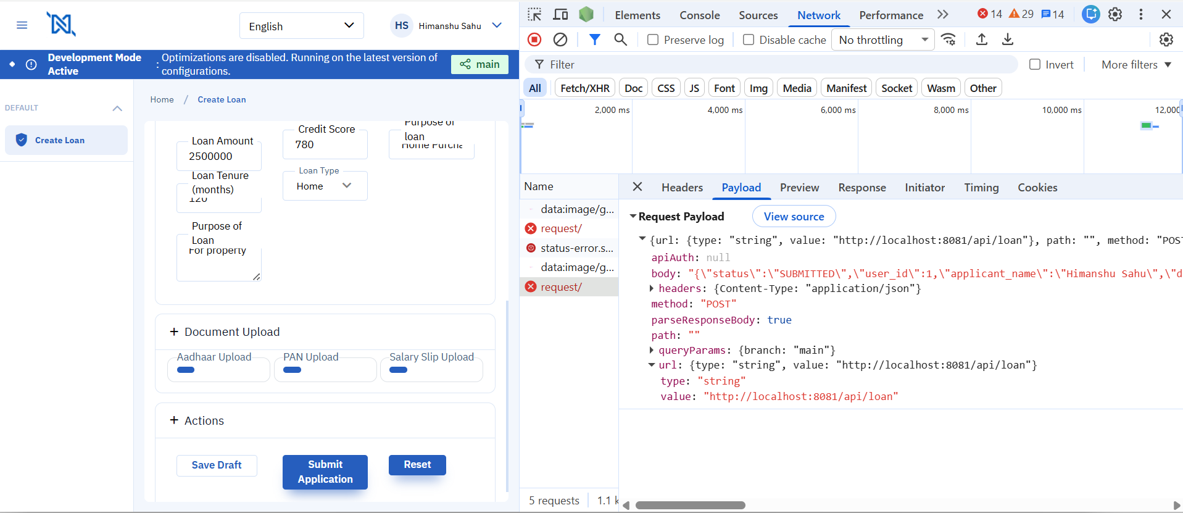Image resolution: width=1183 pixels, height=513 pixels.
Task: Open the Timing tab
Action: click(x=981, y=187)
